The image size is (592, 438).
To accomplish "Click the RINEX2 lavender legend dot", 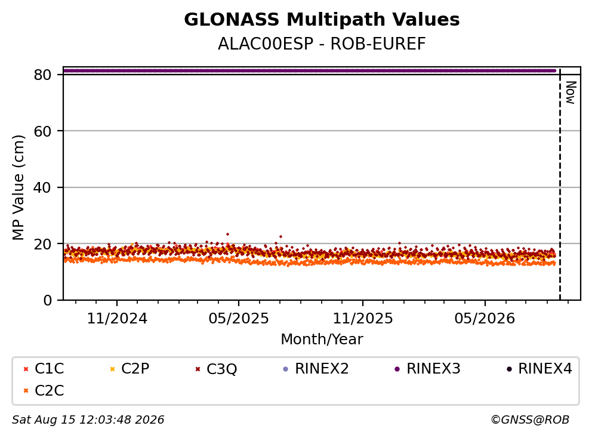I will pyautogui.click(x=285, y=369).
